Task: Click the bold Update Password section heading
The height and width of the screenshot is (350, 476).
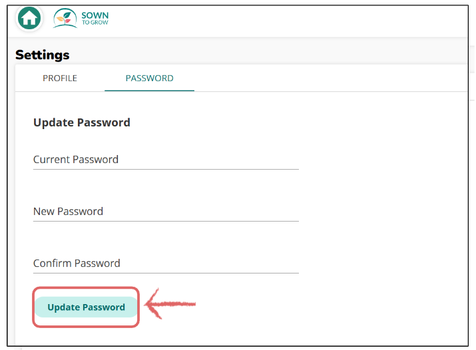Action: pyautogui.click(x=82, y=122)
